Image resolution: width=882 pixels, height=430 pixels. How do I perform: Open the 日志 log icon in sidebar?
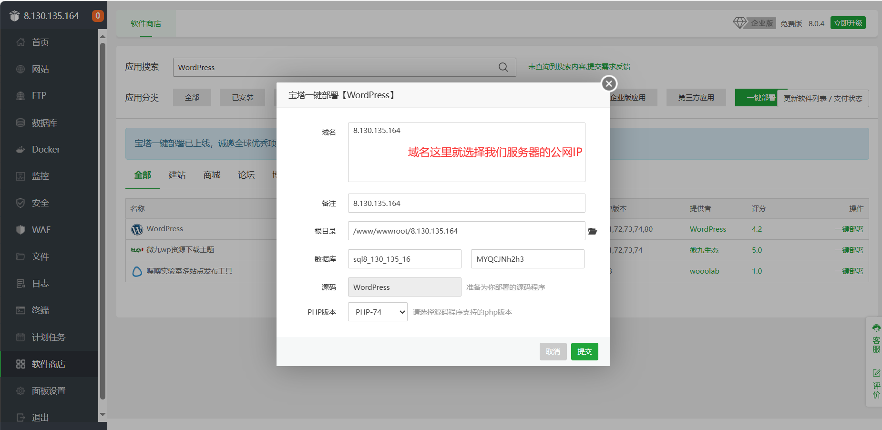point(21,284)
